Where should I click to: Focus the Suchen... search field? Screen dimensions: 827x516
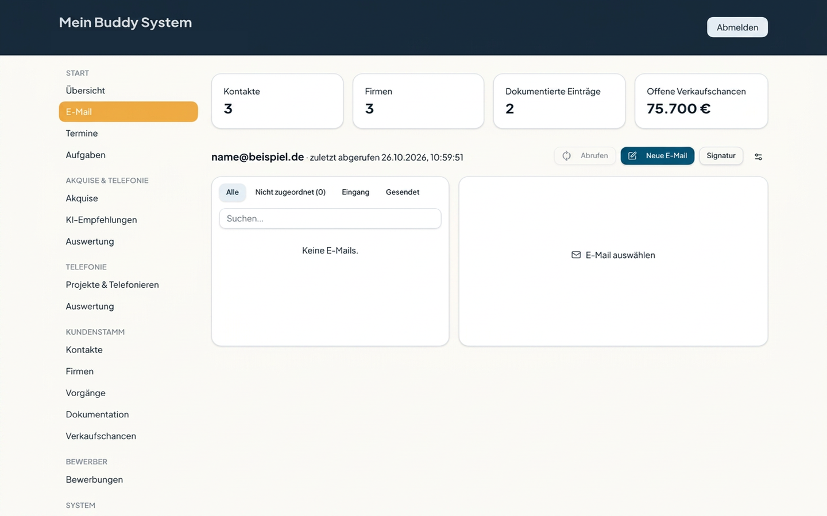tap(330, 218)
